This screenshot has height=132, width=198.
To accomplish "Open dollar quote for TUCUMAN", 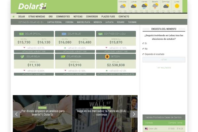I will [132, 22].
